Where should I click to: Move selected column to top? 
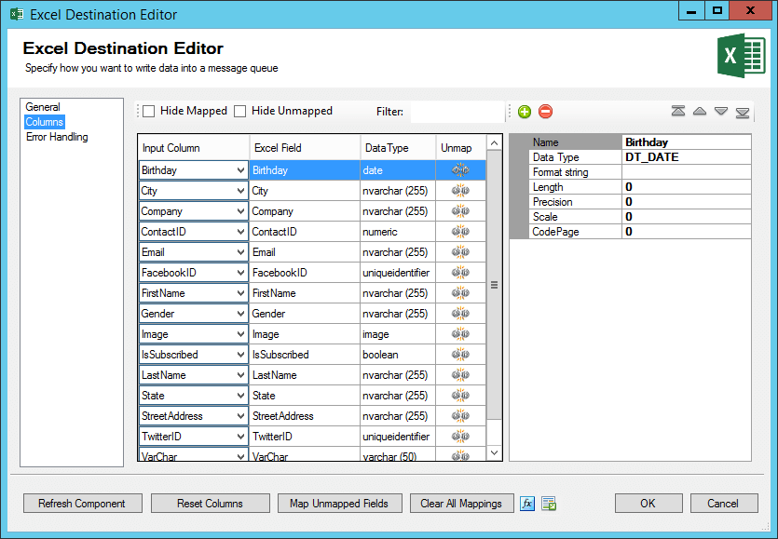pyautogui.click(x=678, y=111)
